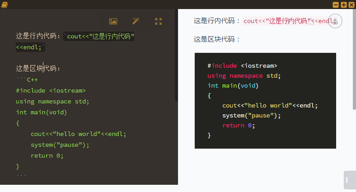
Task: Click 'cout<<"hello world"<<endl;' in preview code block
Action: pos(270,106)
